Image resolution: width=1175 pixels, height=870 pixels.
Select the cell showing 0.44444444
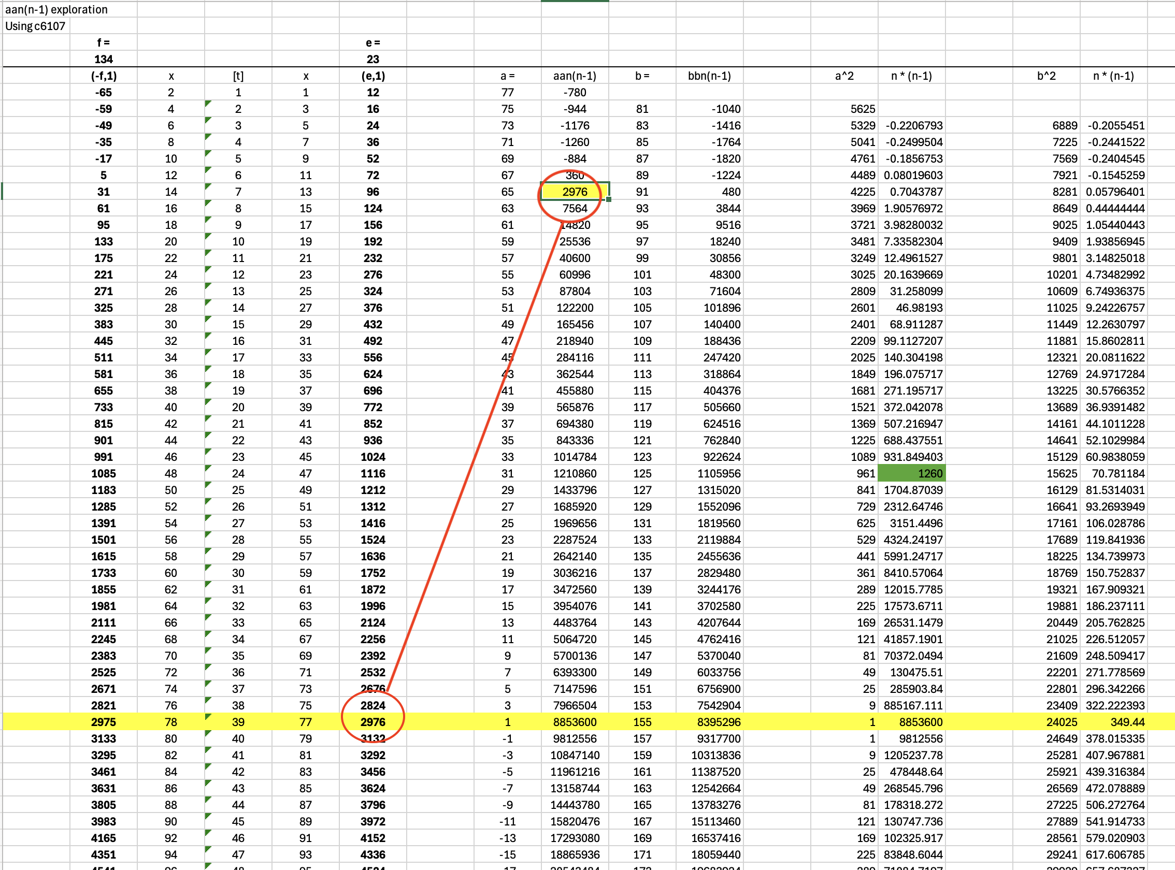pyautogui.click(x=1113, y=208)
